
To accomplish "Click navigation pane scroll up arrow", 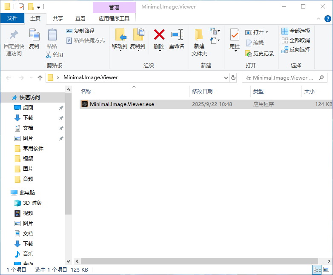I will [x=68, y=90].
